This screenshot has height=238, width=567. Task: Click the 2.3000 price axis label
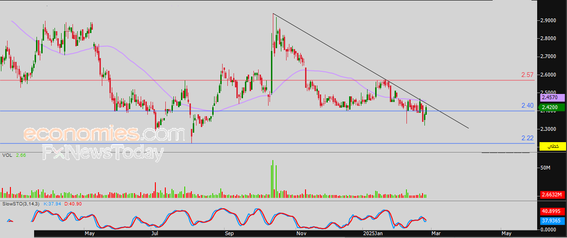[549, 129]
